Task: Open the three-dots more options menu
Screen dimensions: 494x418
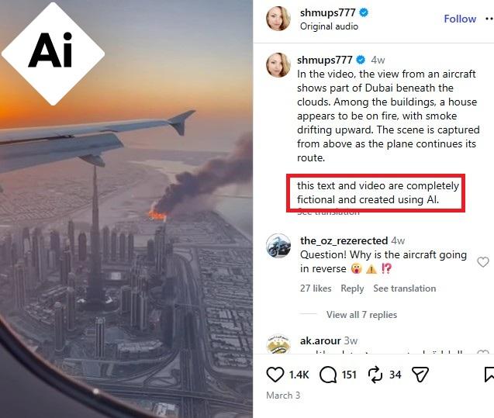Action: (x=489, y=19)
